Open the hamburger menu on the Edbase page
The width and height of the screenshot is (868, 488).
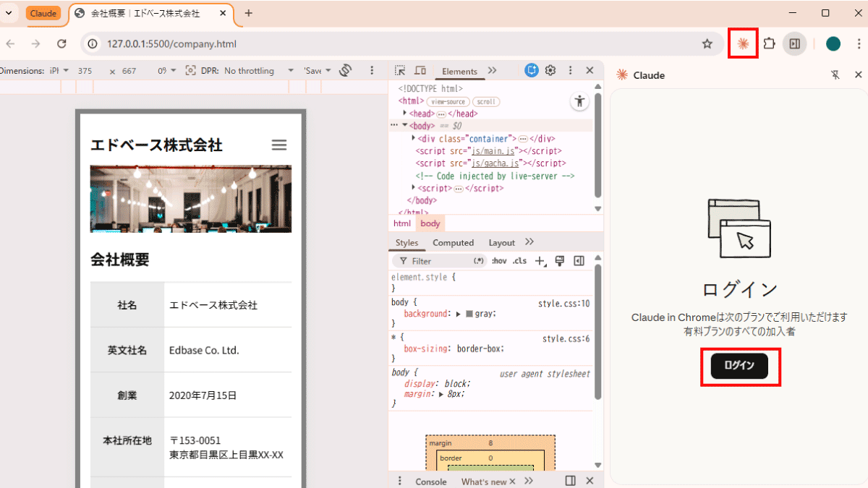(x=279, y=145)
